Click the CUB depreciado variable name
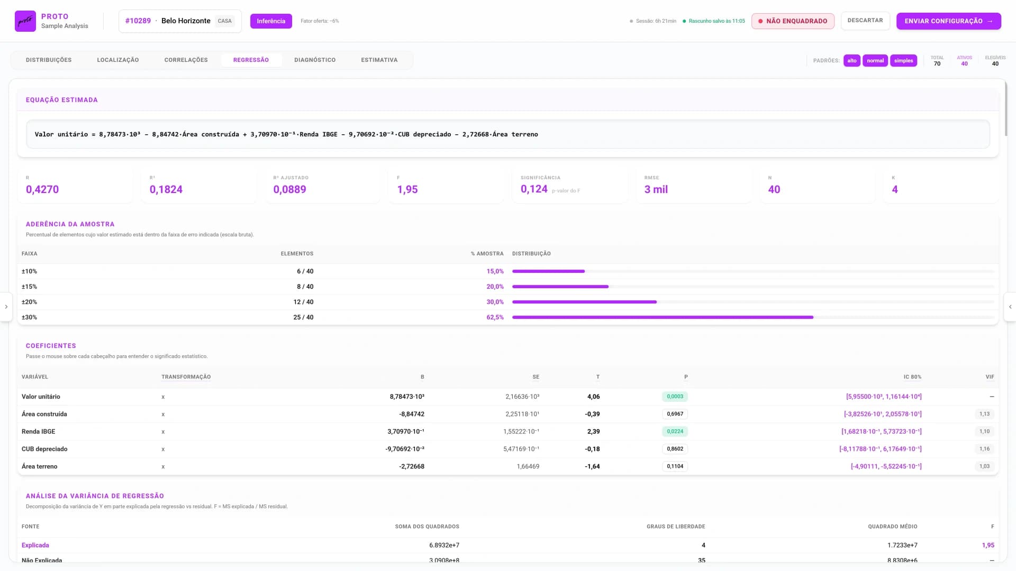The width and height of the screenshot is (1016, 571). click(44, 449)
